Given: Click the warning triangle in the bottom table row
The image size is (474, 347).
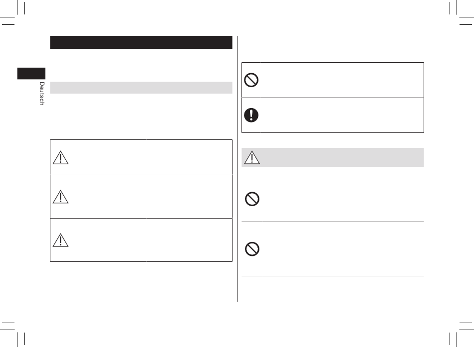Looking at the screenshot, I should click(x=60, y=240).
